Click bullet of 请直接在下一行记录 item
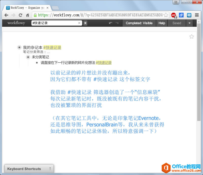This screenshot has width=203, height=175. [x=37, y=63]
